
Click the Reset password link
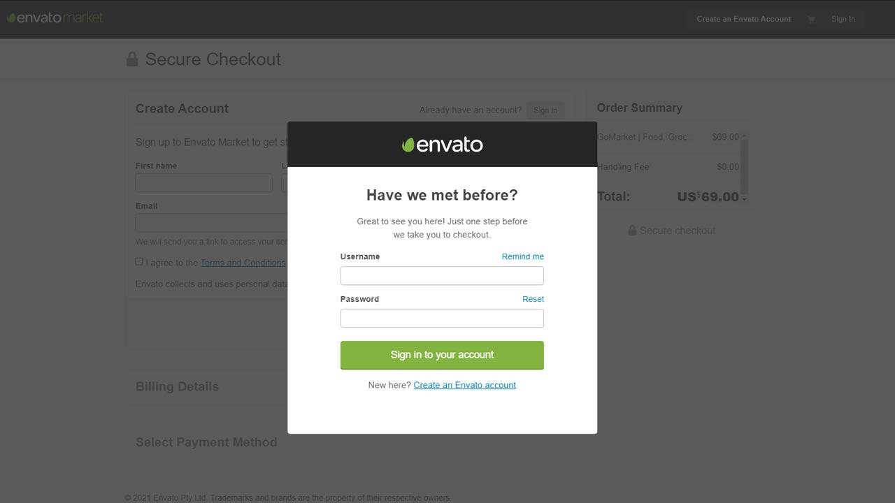(533, 299)
